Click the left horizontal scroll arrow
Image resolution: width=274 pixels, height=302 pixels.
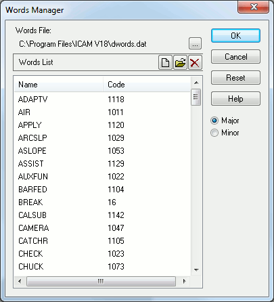[x=20, y=281]
